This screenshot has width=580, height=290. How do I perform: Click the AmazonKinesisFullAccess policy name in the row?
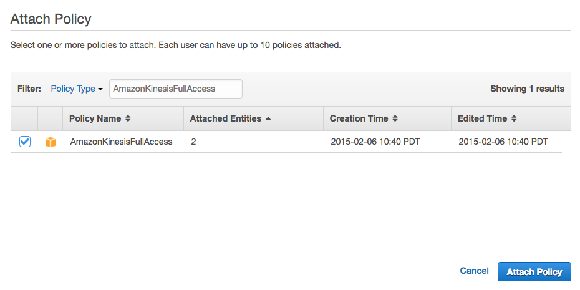click(121, 142)
